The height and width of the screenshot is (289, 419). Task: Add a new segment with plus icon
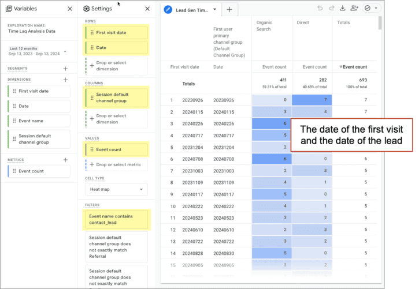click(x=65, y=69)
